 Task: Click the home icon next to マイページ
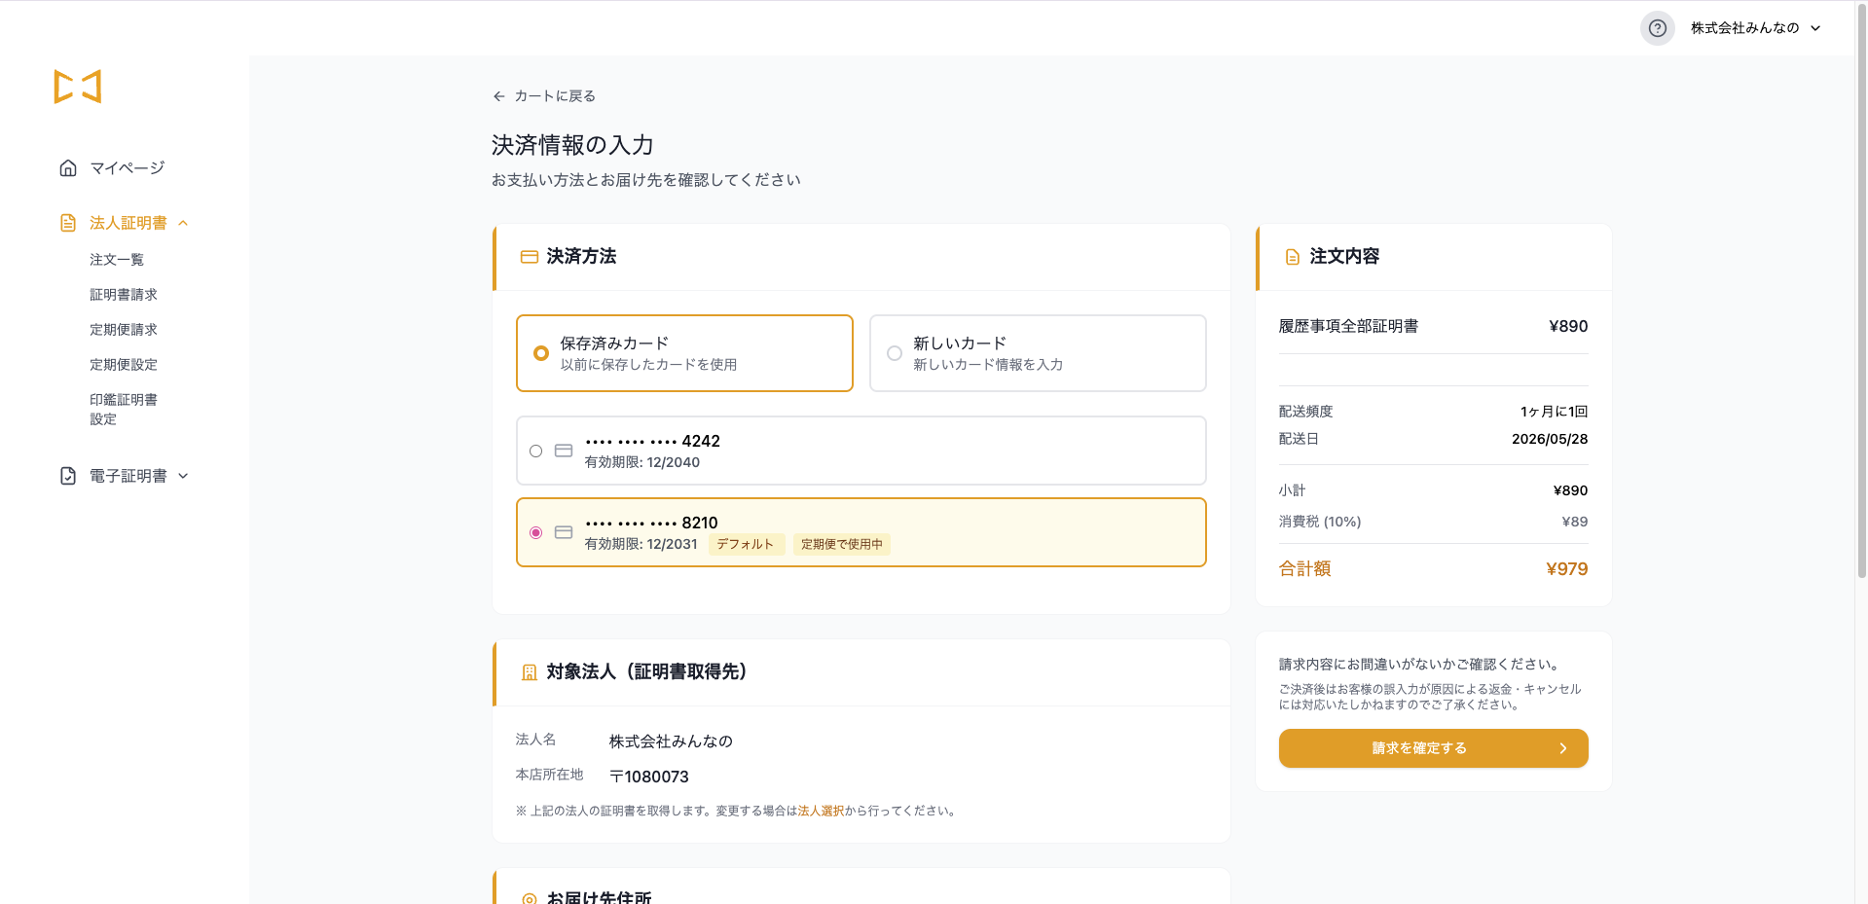pyautogui.click(x=68, y=168)
